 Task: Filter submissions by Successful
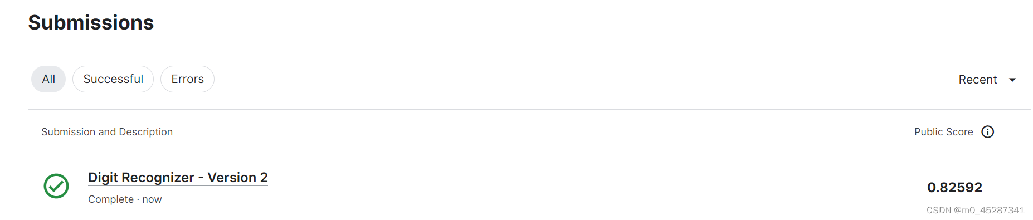pyautogui.click(x=113, y=79)
